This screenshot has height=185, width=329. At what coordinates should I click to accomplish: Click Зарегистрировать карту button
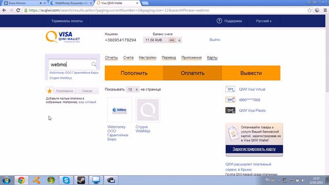tap(254, 149)
